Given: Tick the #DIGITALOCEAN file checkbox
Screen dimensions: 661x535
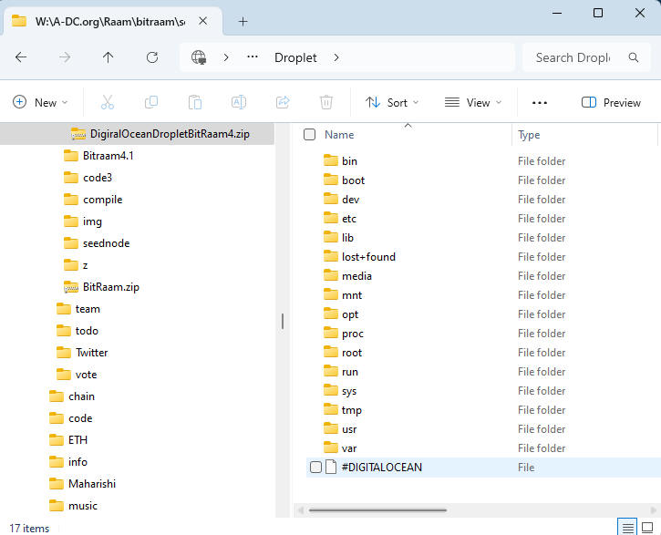Looking at the screenshot, I should [315, 468].
